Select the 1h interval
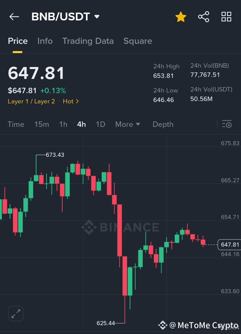This screenshot has width=241, height=334. (x=63, y=124)
